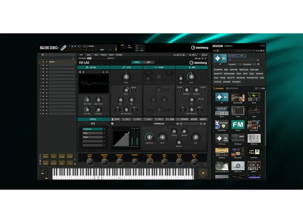Open the OPTIONS tab

[119, 55]
